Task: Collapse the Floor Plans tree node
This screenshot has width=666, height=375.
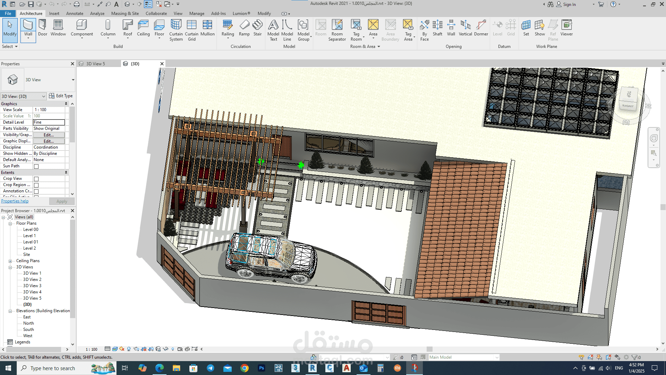Action: click(x=10, y=224)
